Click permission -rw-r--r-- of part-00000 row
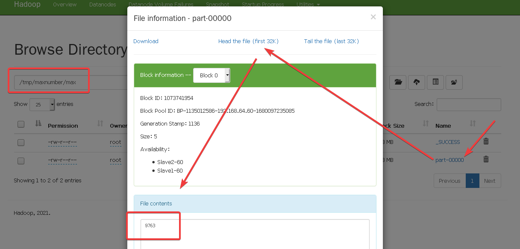 tap(62, 160)
